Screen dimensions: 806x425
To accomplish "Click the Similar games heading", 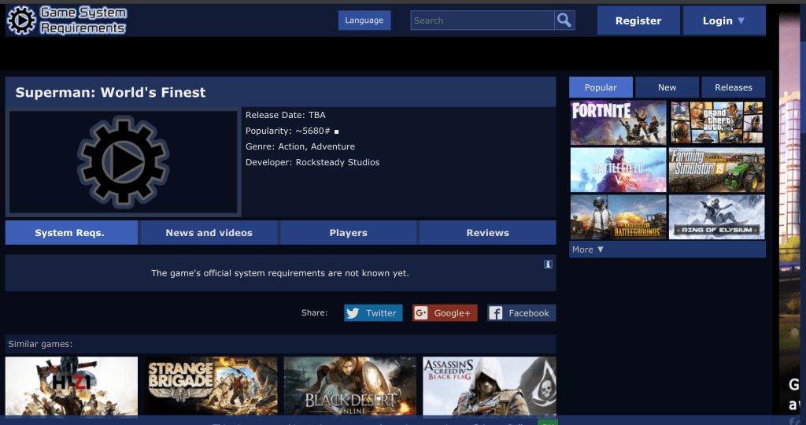I will point(40,344).
